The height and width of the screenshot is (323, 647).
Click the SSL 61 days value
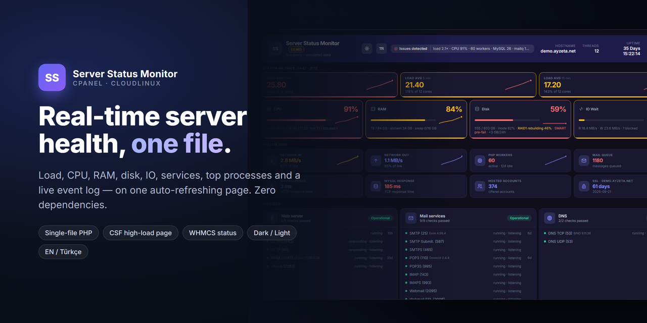[601, 186]
